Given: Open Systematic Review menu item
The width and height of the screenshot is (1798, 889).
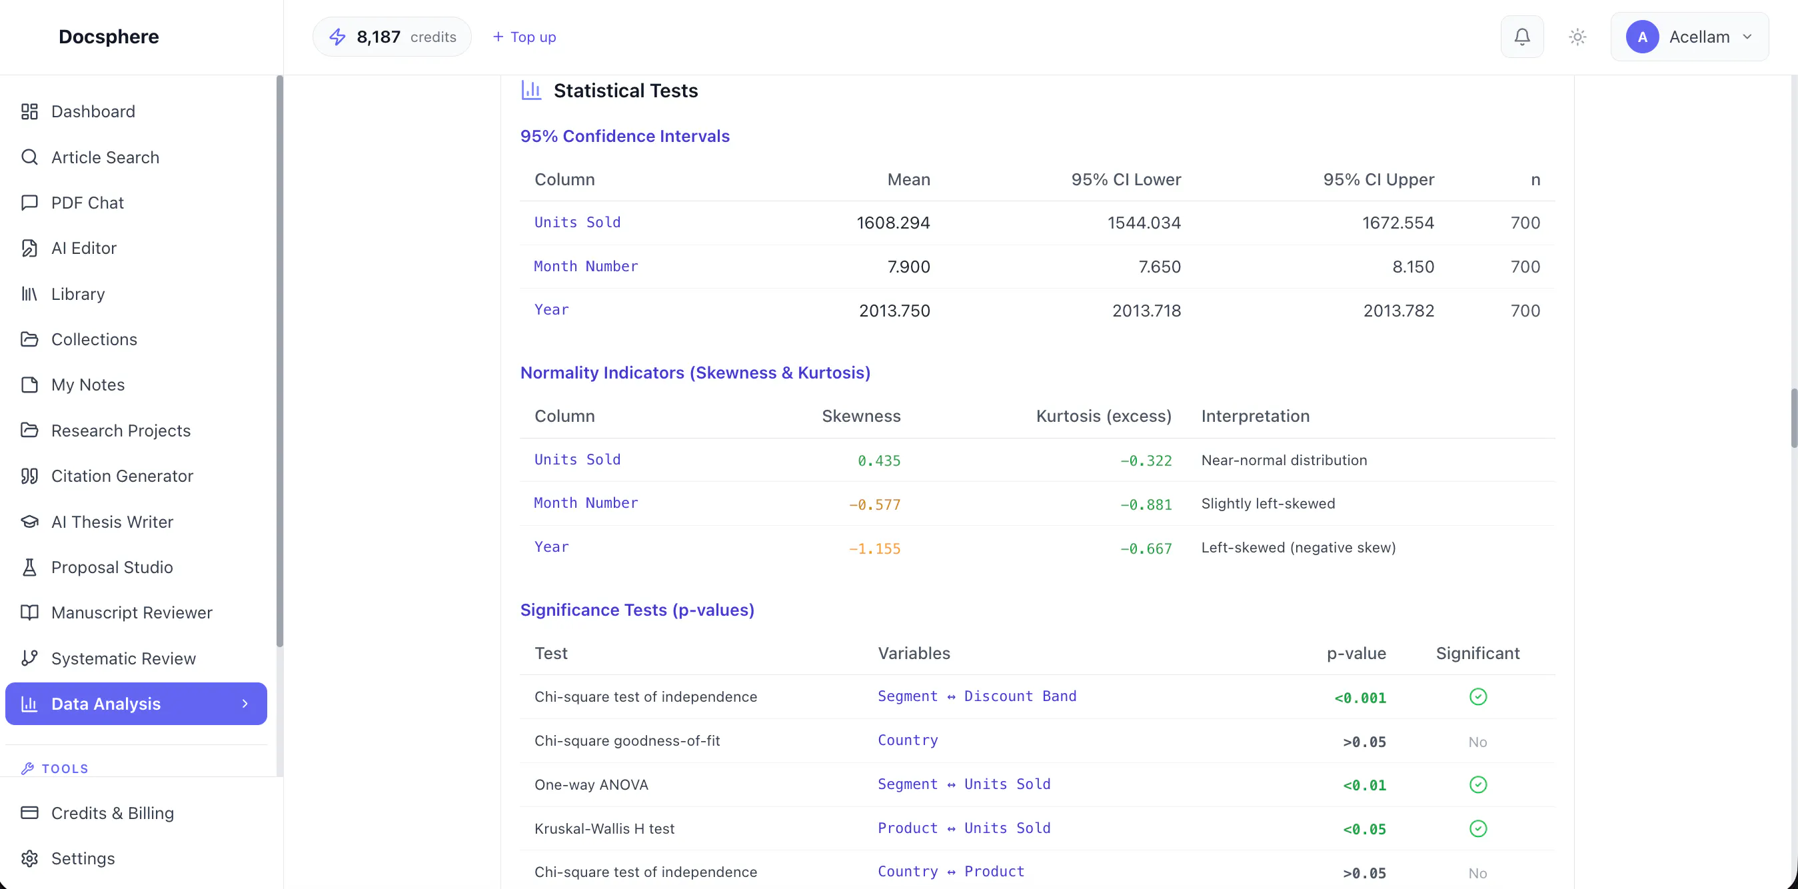Looking at the screenshot, I should [136, 658].
